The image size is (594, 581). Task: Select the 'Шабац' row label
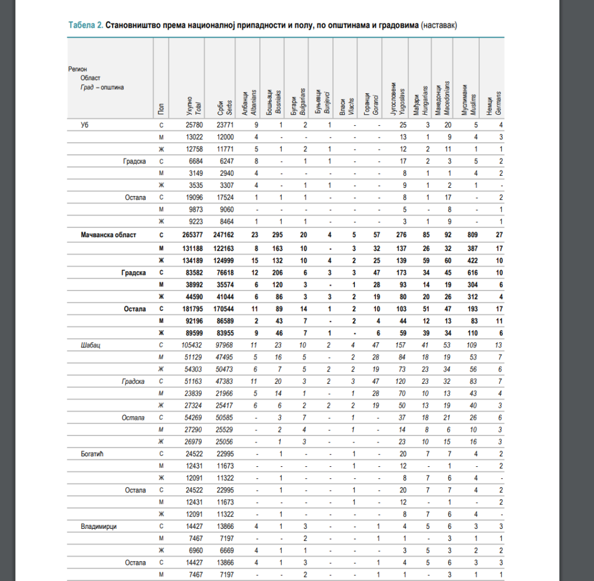coord(91,345)
